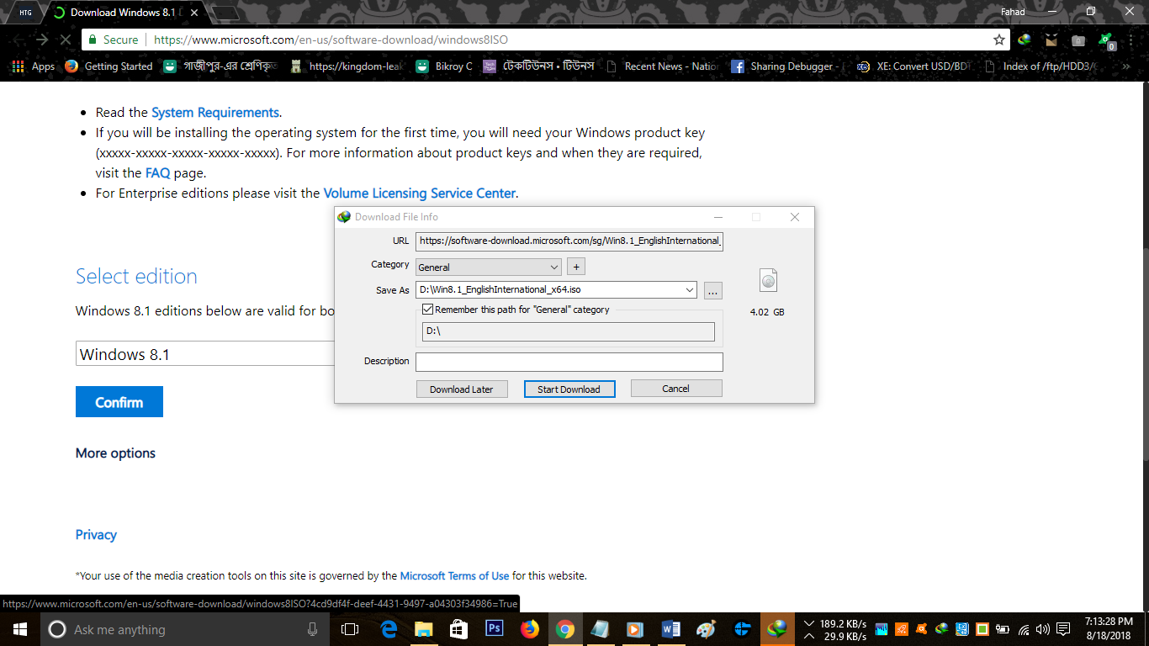
Task: Open the Windows Start menu
Action: [x=19, y=629]
